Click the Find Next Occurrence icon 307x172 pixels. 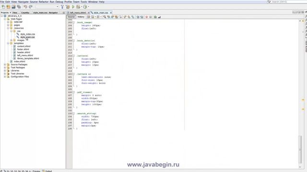[112, 17]
